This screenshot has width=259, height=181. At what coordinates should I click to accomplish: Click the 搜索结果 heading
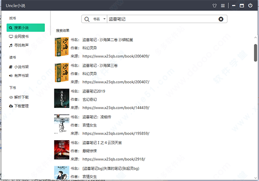point(63,31)
